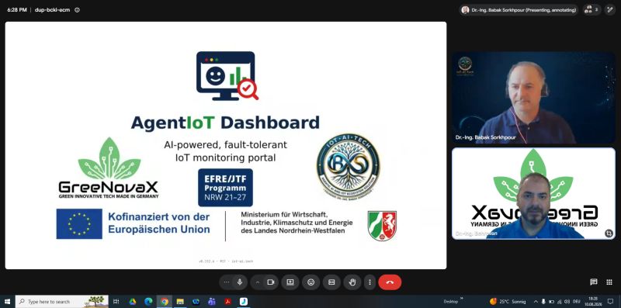Open the Windows Start menu

pyautogui.click(x=7, y=302)
